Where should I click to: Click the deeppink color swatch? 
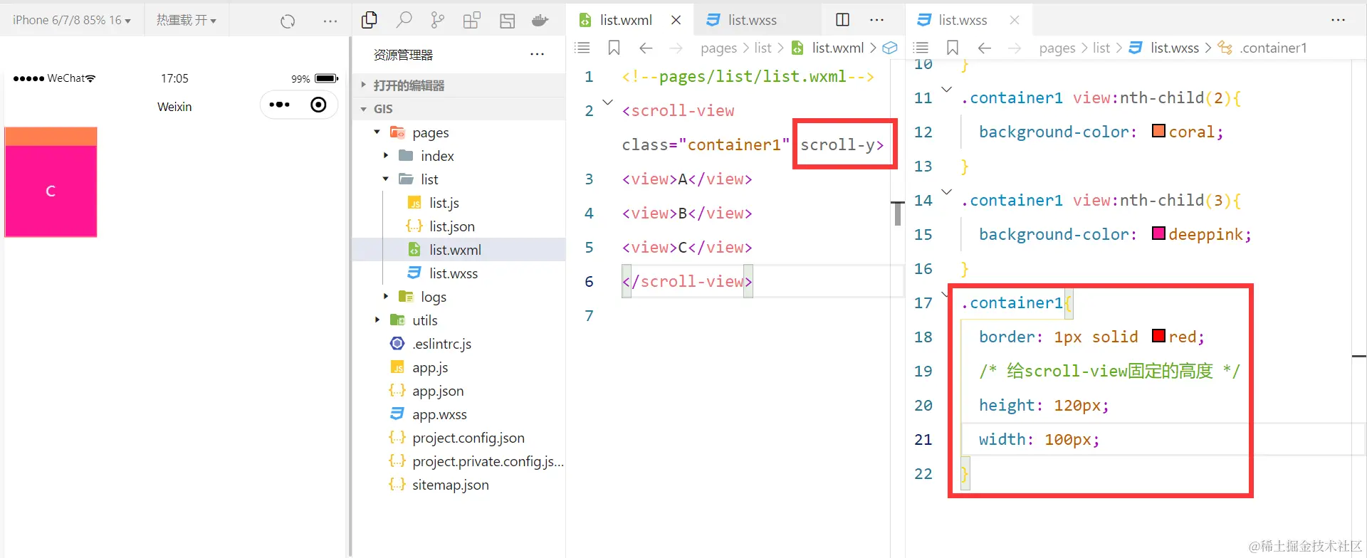(1158, 233)
